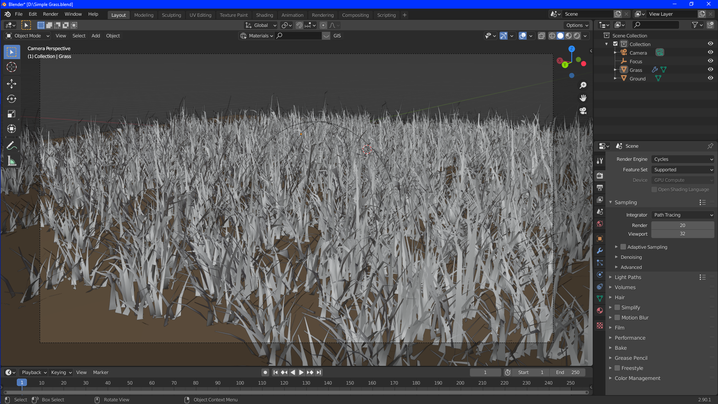718x404 pixels.
Task: Open the Render menu in the top bar
Action: coord(50,14)
